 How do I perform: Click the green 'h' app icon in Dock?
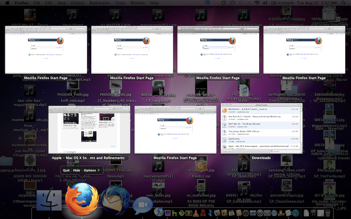174,213
